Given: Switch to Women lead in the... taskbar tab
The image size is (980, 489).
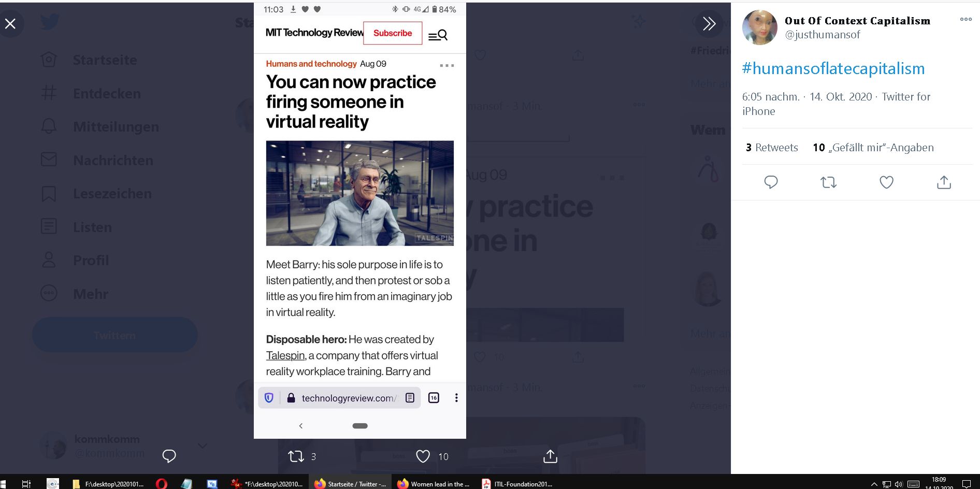Looking at the screenshot, I should [433, 484].
